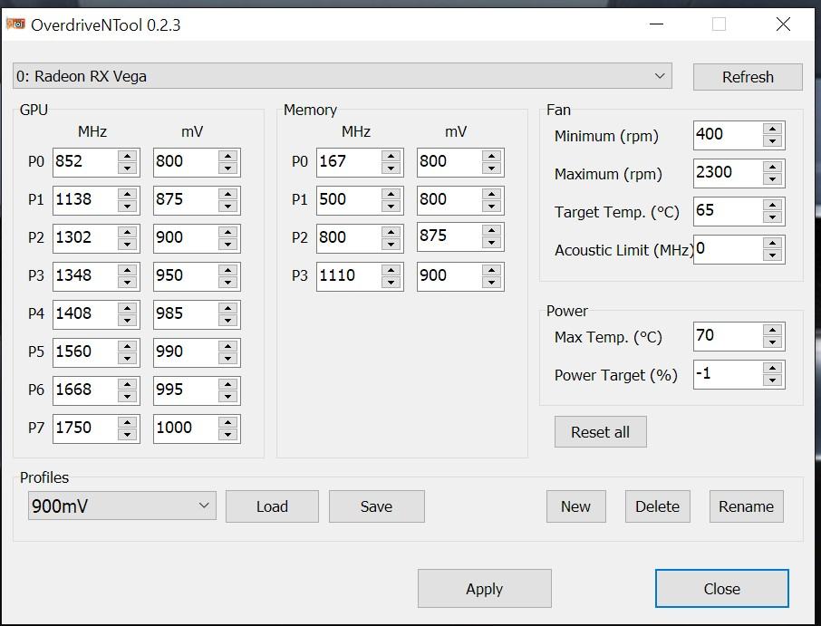
Task: Rename the selected profile
Action: point(746,506)
